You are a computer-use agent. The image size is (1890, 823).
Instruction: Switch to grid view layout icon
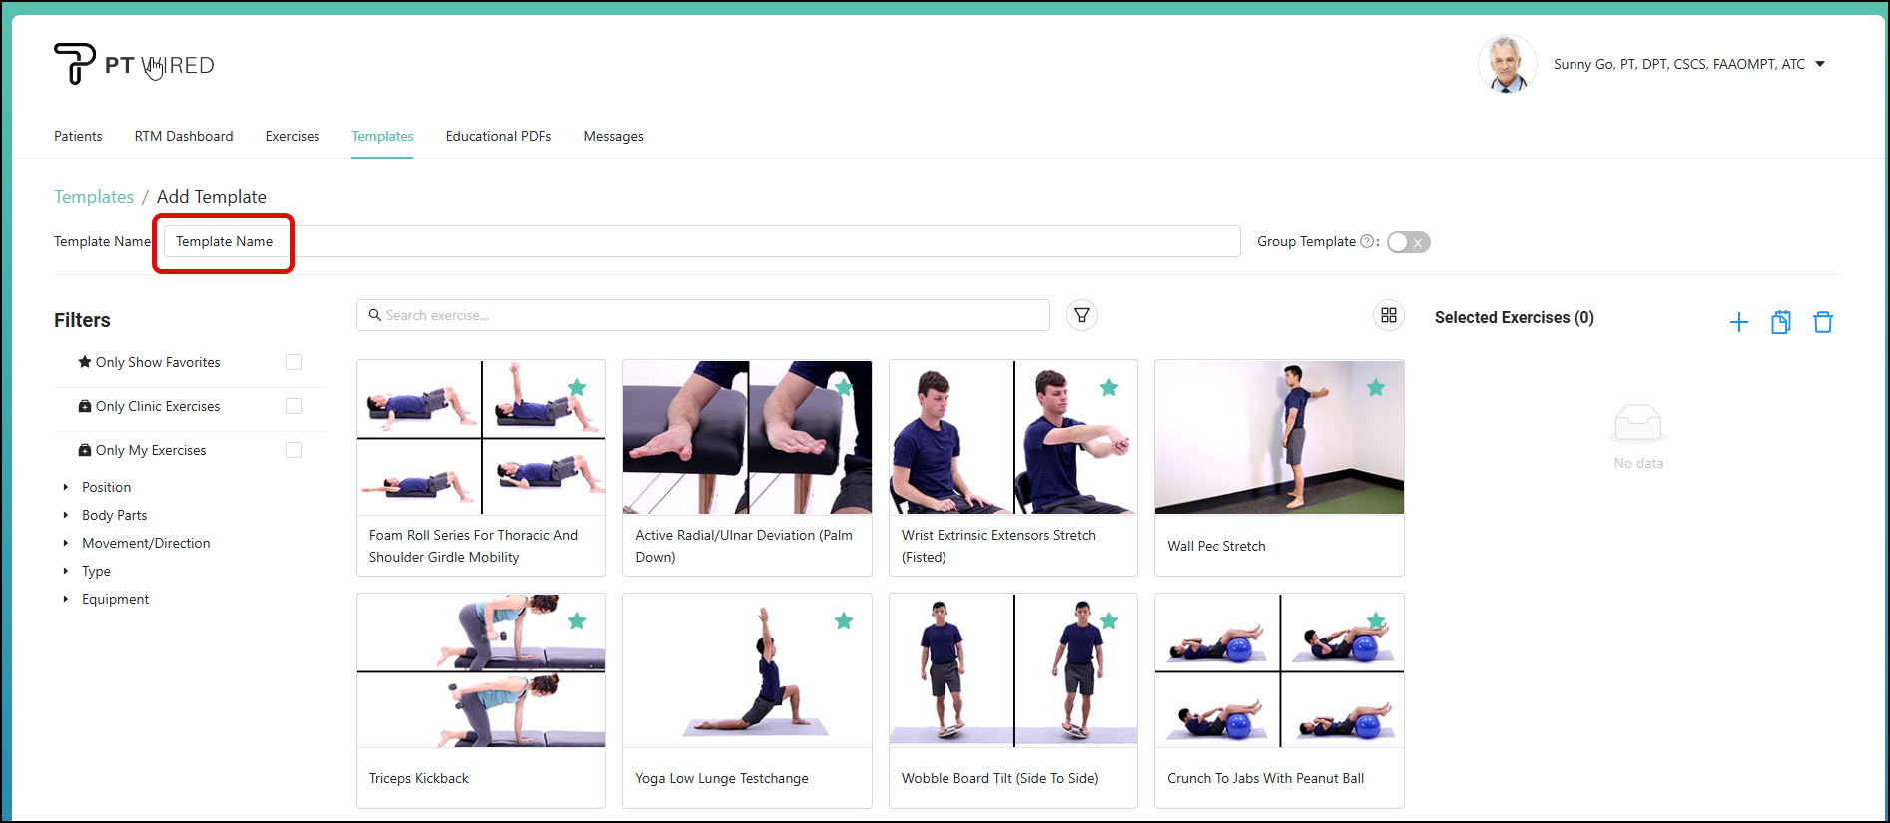[1388, 315]
